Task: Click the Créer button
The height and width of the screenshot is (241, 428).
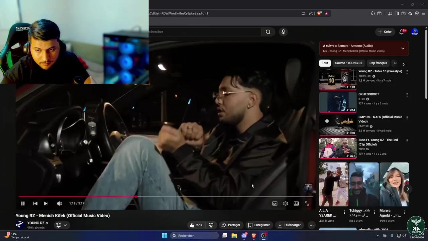Action: click(385, 32)
